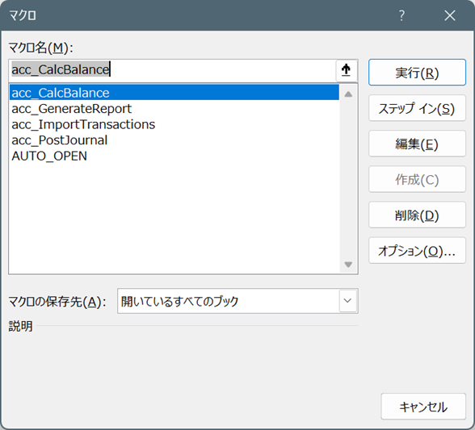Image resolution: width=475 pixels, height=430 pixels.
Task: Select the acc_ImportTransactions macro
Action: pyautogui.click(x=174, y=124)
